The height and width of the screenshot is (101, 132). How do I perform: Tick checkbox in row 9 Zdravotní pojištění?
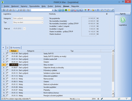[x=7, y=76]
